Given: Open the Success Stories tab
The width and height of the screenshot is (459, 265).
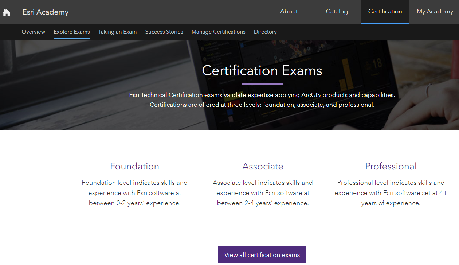Looking at the screenshot, I should (164, 32).
